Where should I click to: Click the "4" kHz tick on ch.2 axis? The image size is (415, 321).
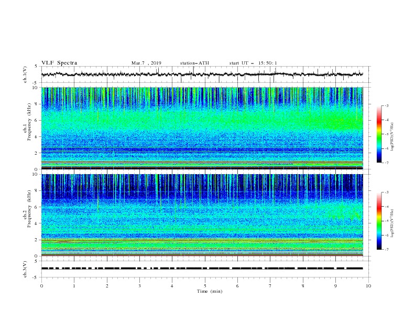[37, 223]
